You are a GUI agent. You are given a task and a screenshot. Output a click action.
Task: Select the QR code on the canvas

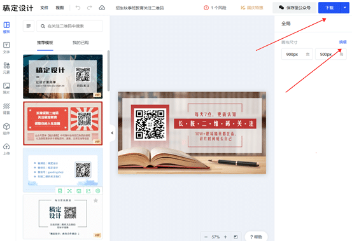tap(150, 124)
